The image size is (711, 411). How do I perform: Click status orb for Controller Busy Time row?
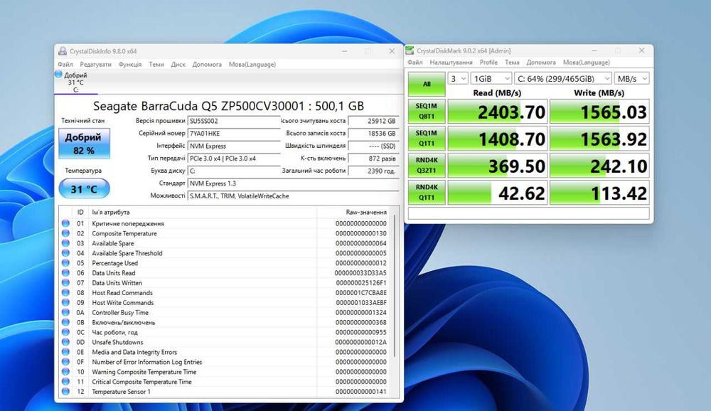pyautogui.click(x=65, y=313)
